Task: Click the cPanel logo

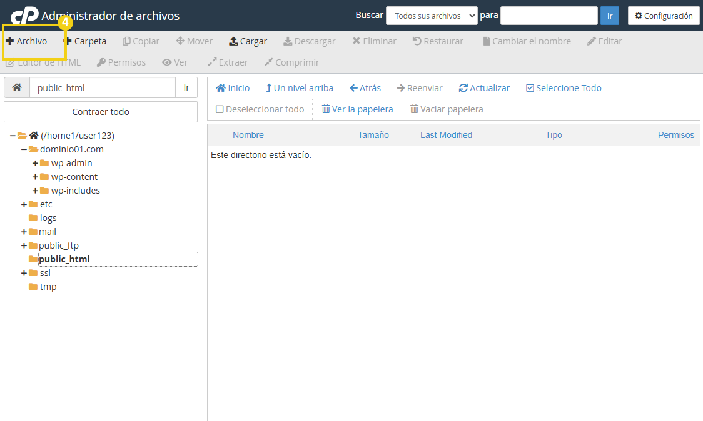Action: coord(24,15)
